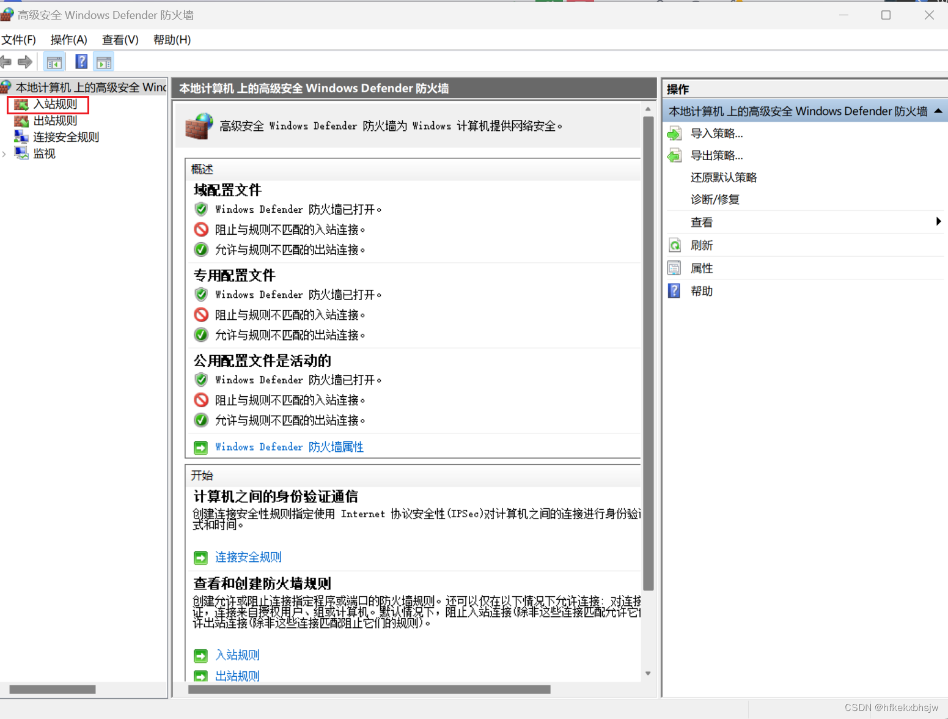Click the center pane scroll down arrow
The image size is (948, 719).
pyautogui.click(x=649, y=674)
